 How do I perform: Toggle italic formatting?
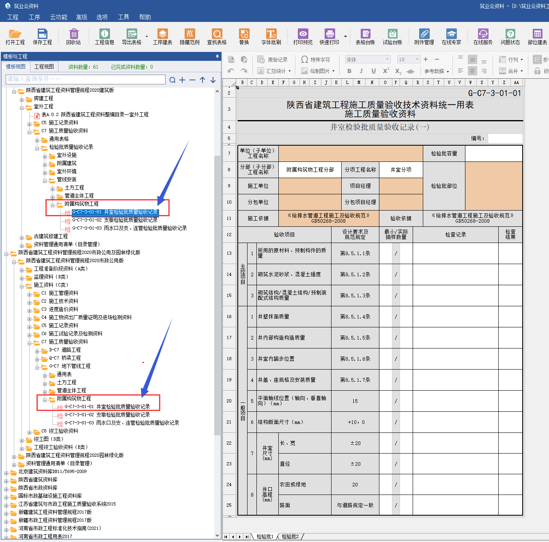(361, 71)
